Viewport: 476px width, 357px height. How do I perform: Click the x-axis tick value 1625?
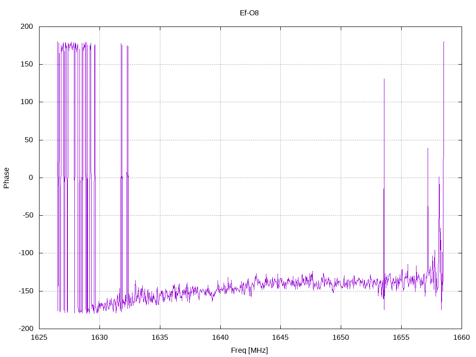40,337
